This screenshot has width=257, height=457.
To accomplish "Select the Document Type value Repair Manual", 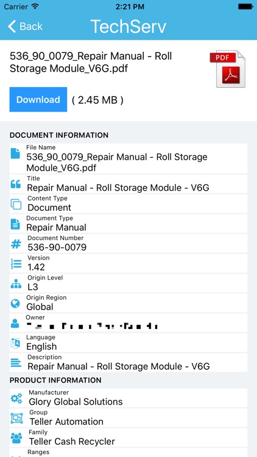I will coord(56,227).
